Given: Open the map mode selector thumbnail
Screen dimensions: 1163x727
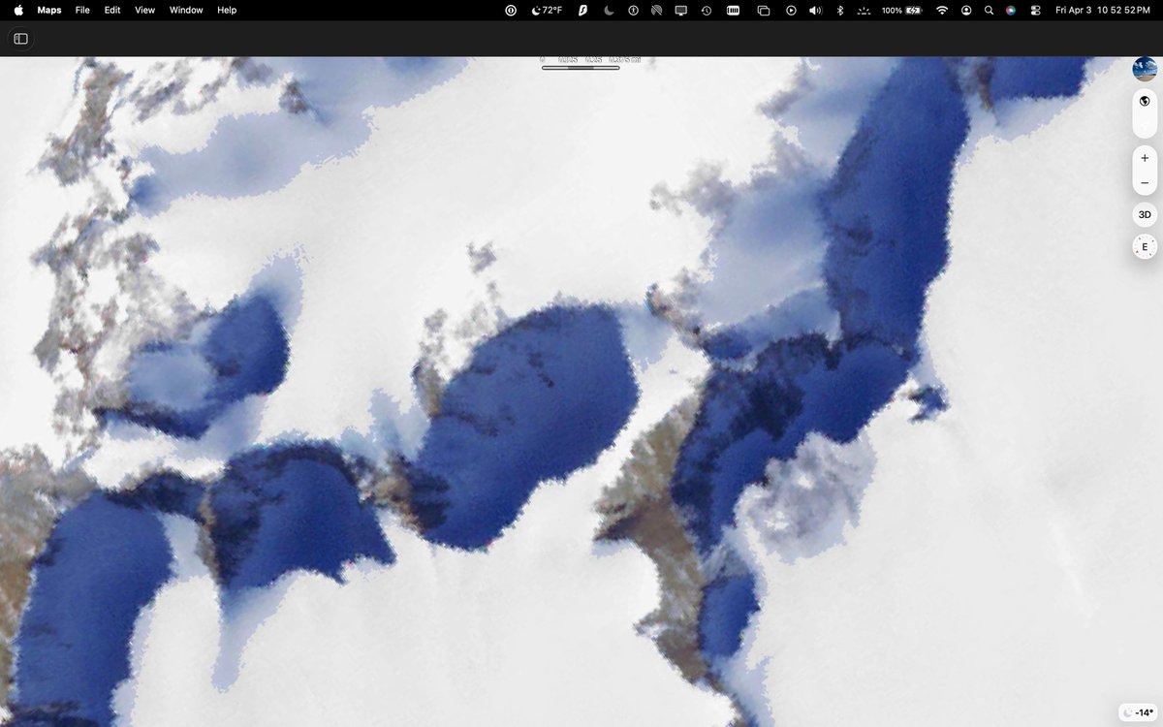Looking at the screenshot, I should [1144, 69].
